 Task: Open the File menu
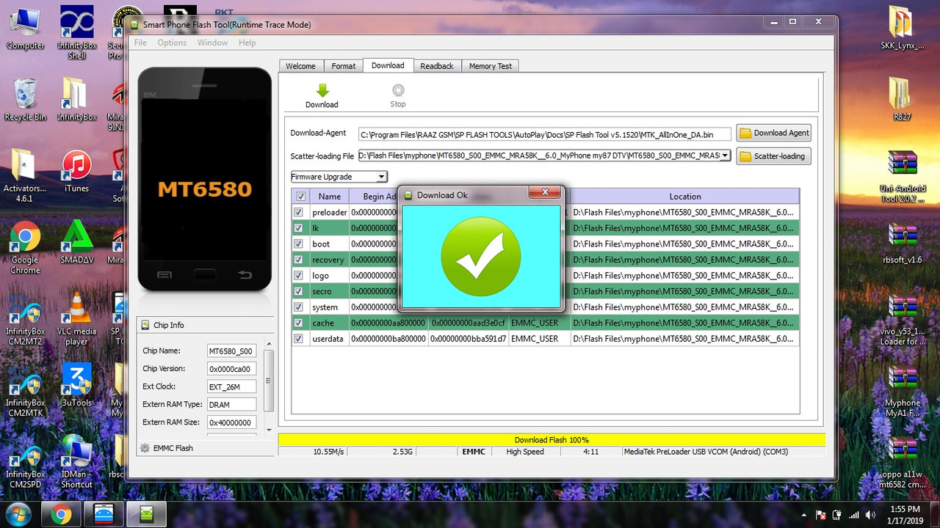click(140, 43)
